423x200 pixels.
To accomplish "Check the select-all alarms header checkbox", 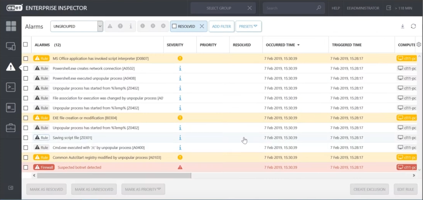I will pos(25,45).
